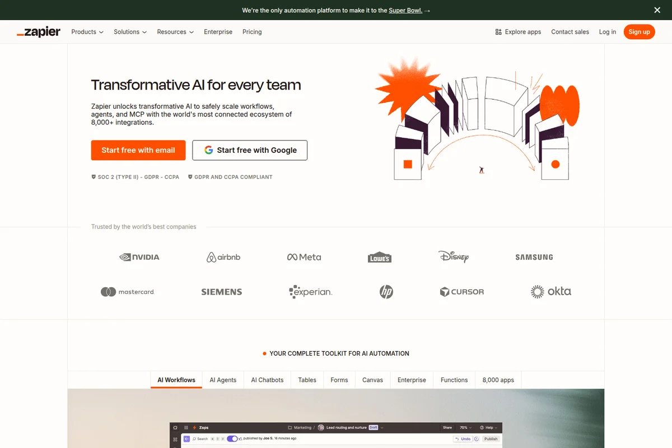The height and width of the screenshot is (448, 672).
Task: Open the 70% zoom level control
Action: (x=464, y=427)
